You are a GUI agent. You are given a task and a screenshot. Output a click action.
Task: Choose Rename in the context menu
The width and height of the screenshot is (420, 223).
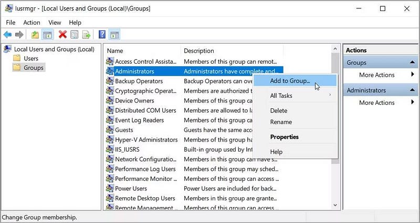[x=295, y=122]
